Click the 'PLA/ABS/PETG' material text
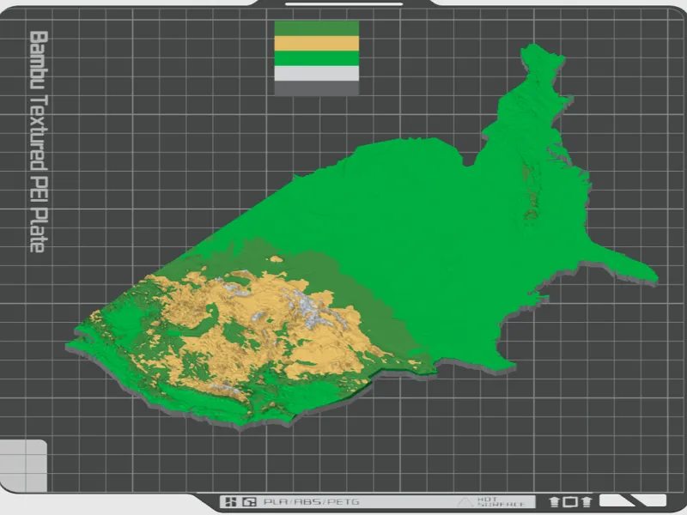Image resolution: width=687 pixels, height=515 pixels. pyautogui.click(x=311, y=502)
